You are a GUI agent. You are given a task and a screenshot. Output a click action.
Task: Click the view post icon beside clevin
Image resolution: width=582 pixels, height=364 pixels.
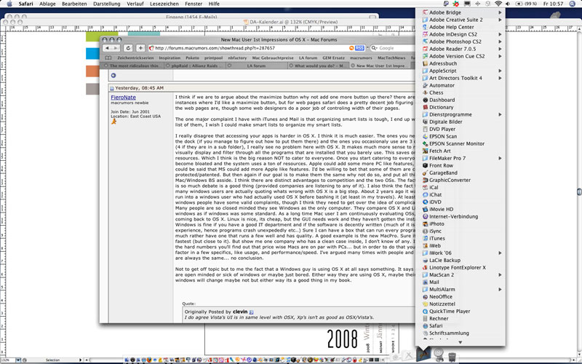(x=251, y=312)
